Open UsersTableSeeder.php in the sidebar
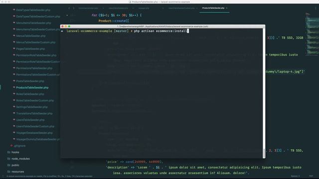 point(30,120)
